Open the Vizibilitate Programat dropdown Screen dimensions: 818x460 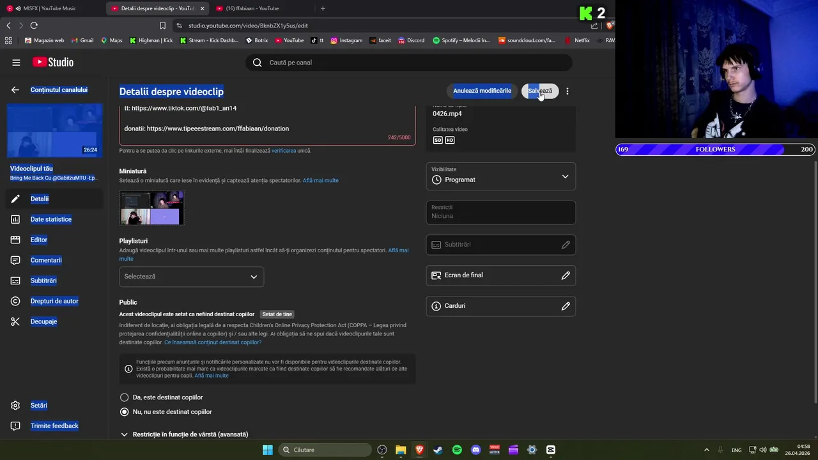point(500,177)
